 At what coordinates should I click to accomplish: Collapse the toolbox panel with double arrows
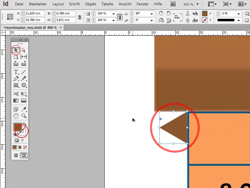(21, 40)
